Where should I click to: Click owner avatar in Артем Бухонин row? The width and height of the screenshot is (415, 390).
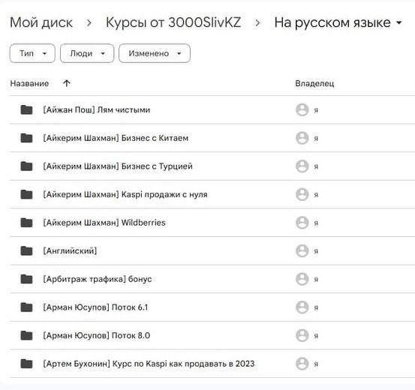tap(302, 364)
